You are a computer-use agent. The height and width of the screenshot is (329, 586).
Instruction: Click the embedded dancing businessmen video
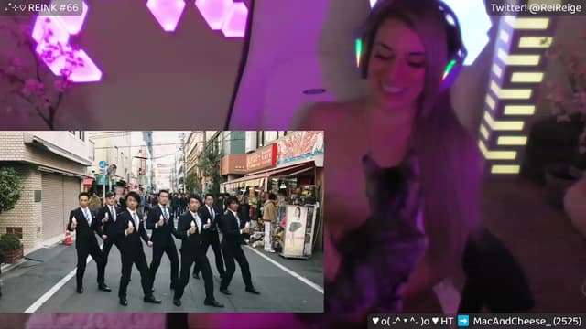pos(161,221)
